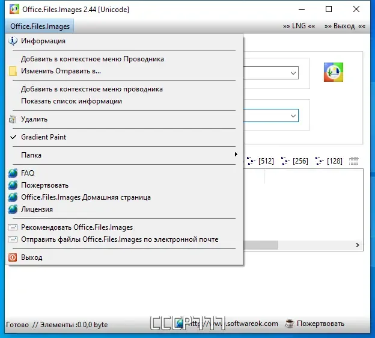Select the [128] thumbnail size icon

tap(329, 161)
